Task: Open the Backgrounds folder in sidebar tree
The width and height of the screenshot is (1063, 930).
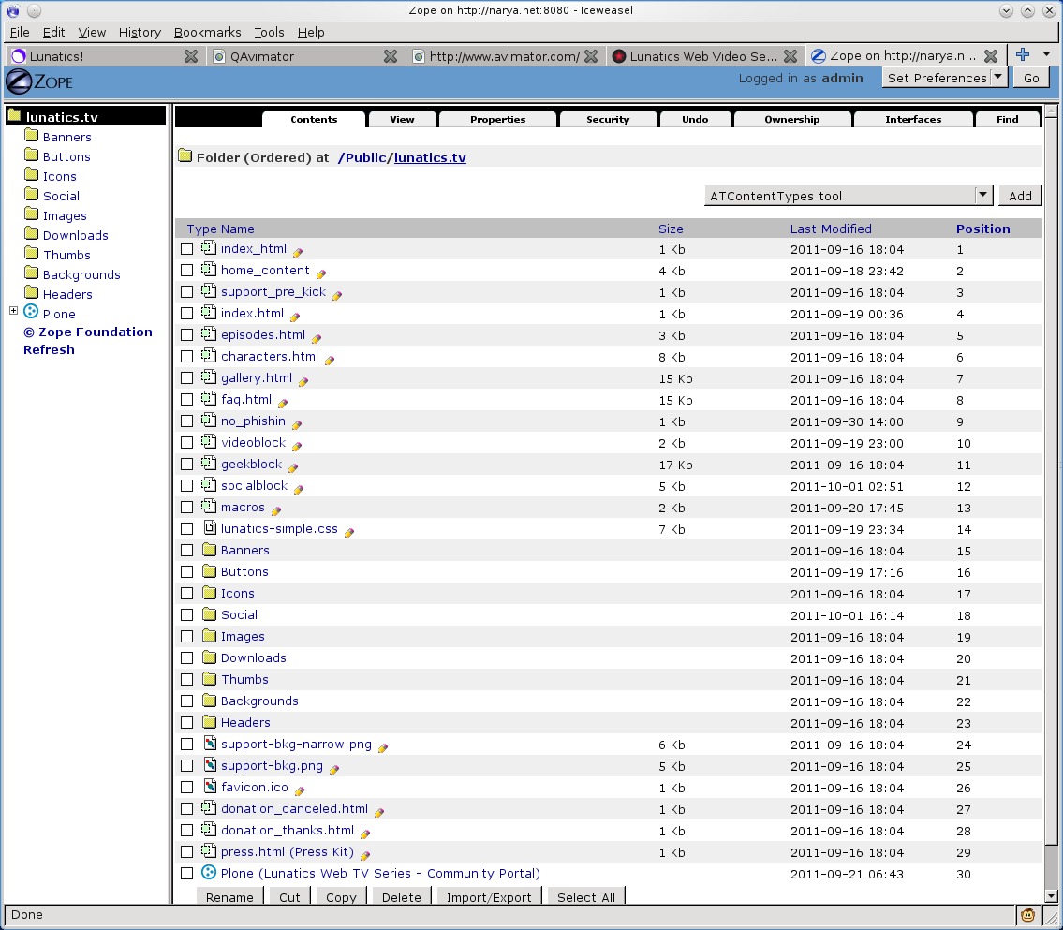Action: pos(81,274)
